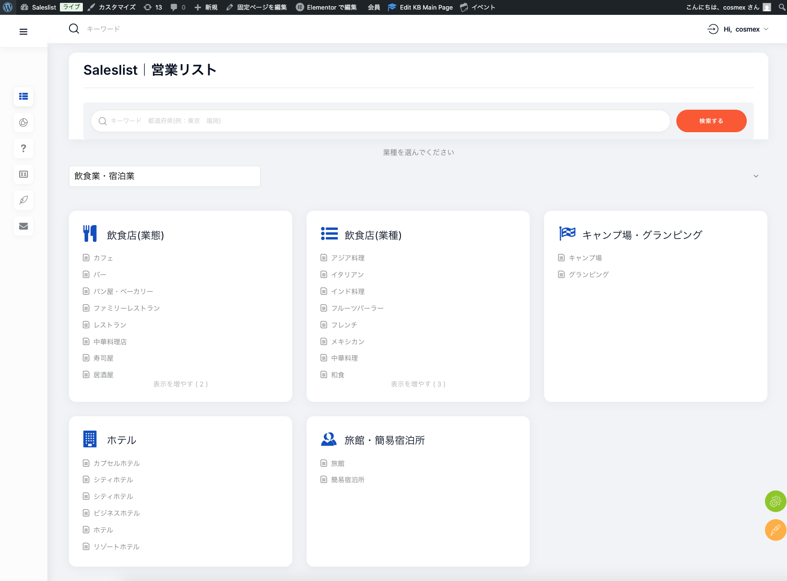Click the top header search magnifier icon

[74, 29]
